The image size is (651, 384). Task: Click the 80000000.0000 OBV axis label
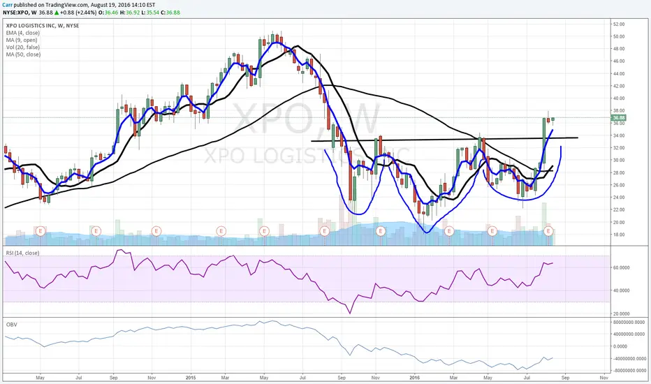coord(629,322)
